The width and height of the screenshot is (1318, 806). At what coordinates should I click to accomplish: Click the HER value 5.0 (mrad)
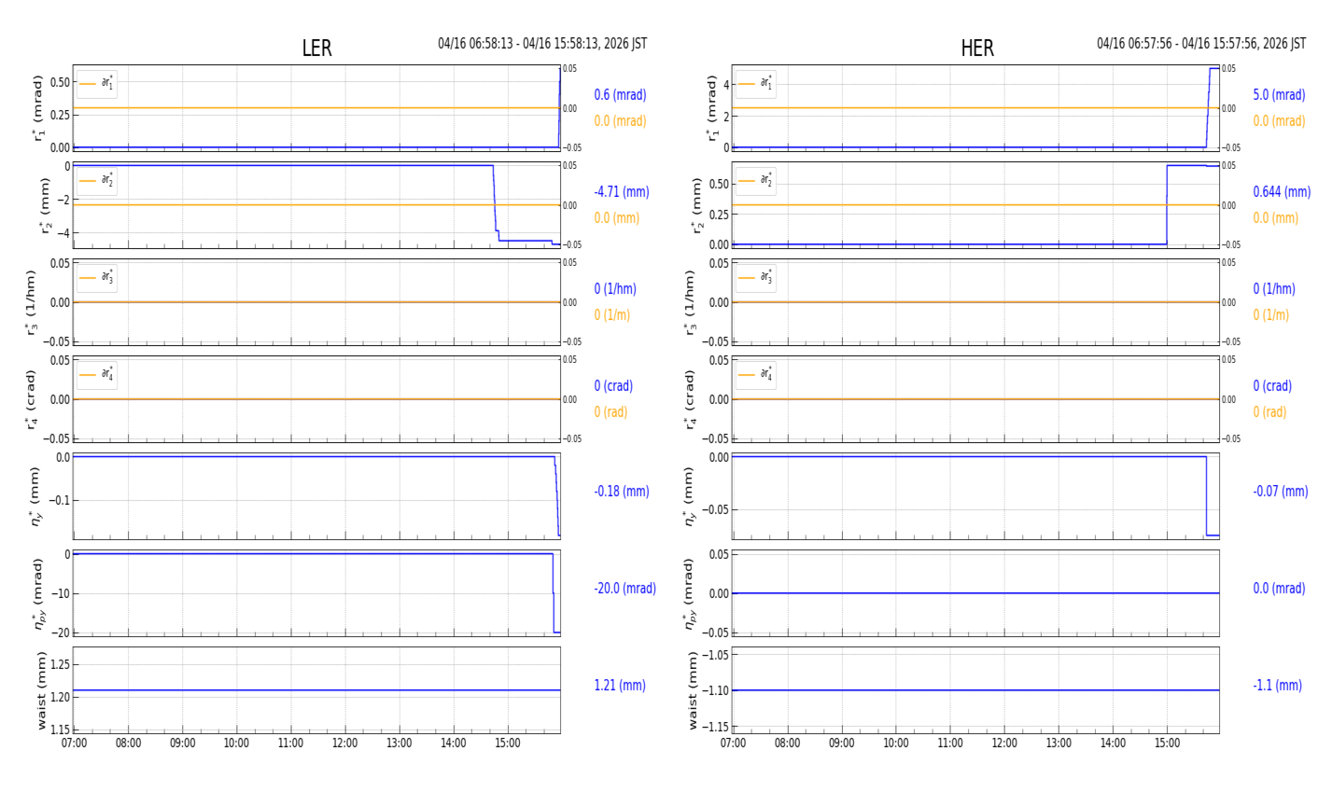point(1279,94)
